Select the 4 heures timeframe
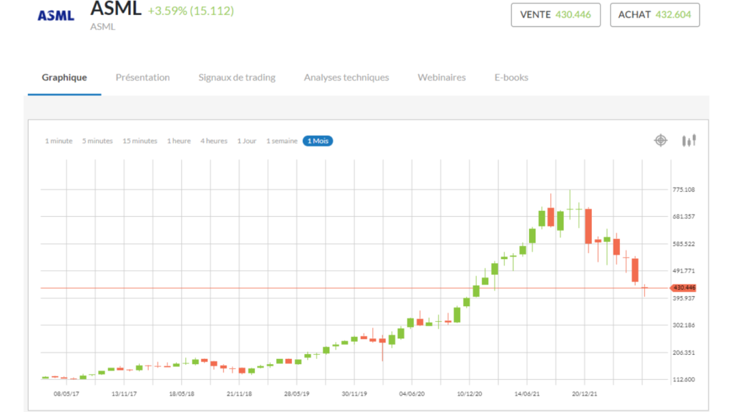Viewport: 733px width, 412px height. tap(213, 141)
